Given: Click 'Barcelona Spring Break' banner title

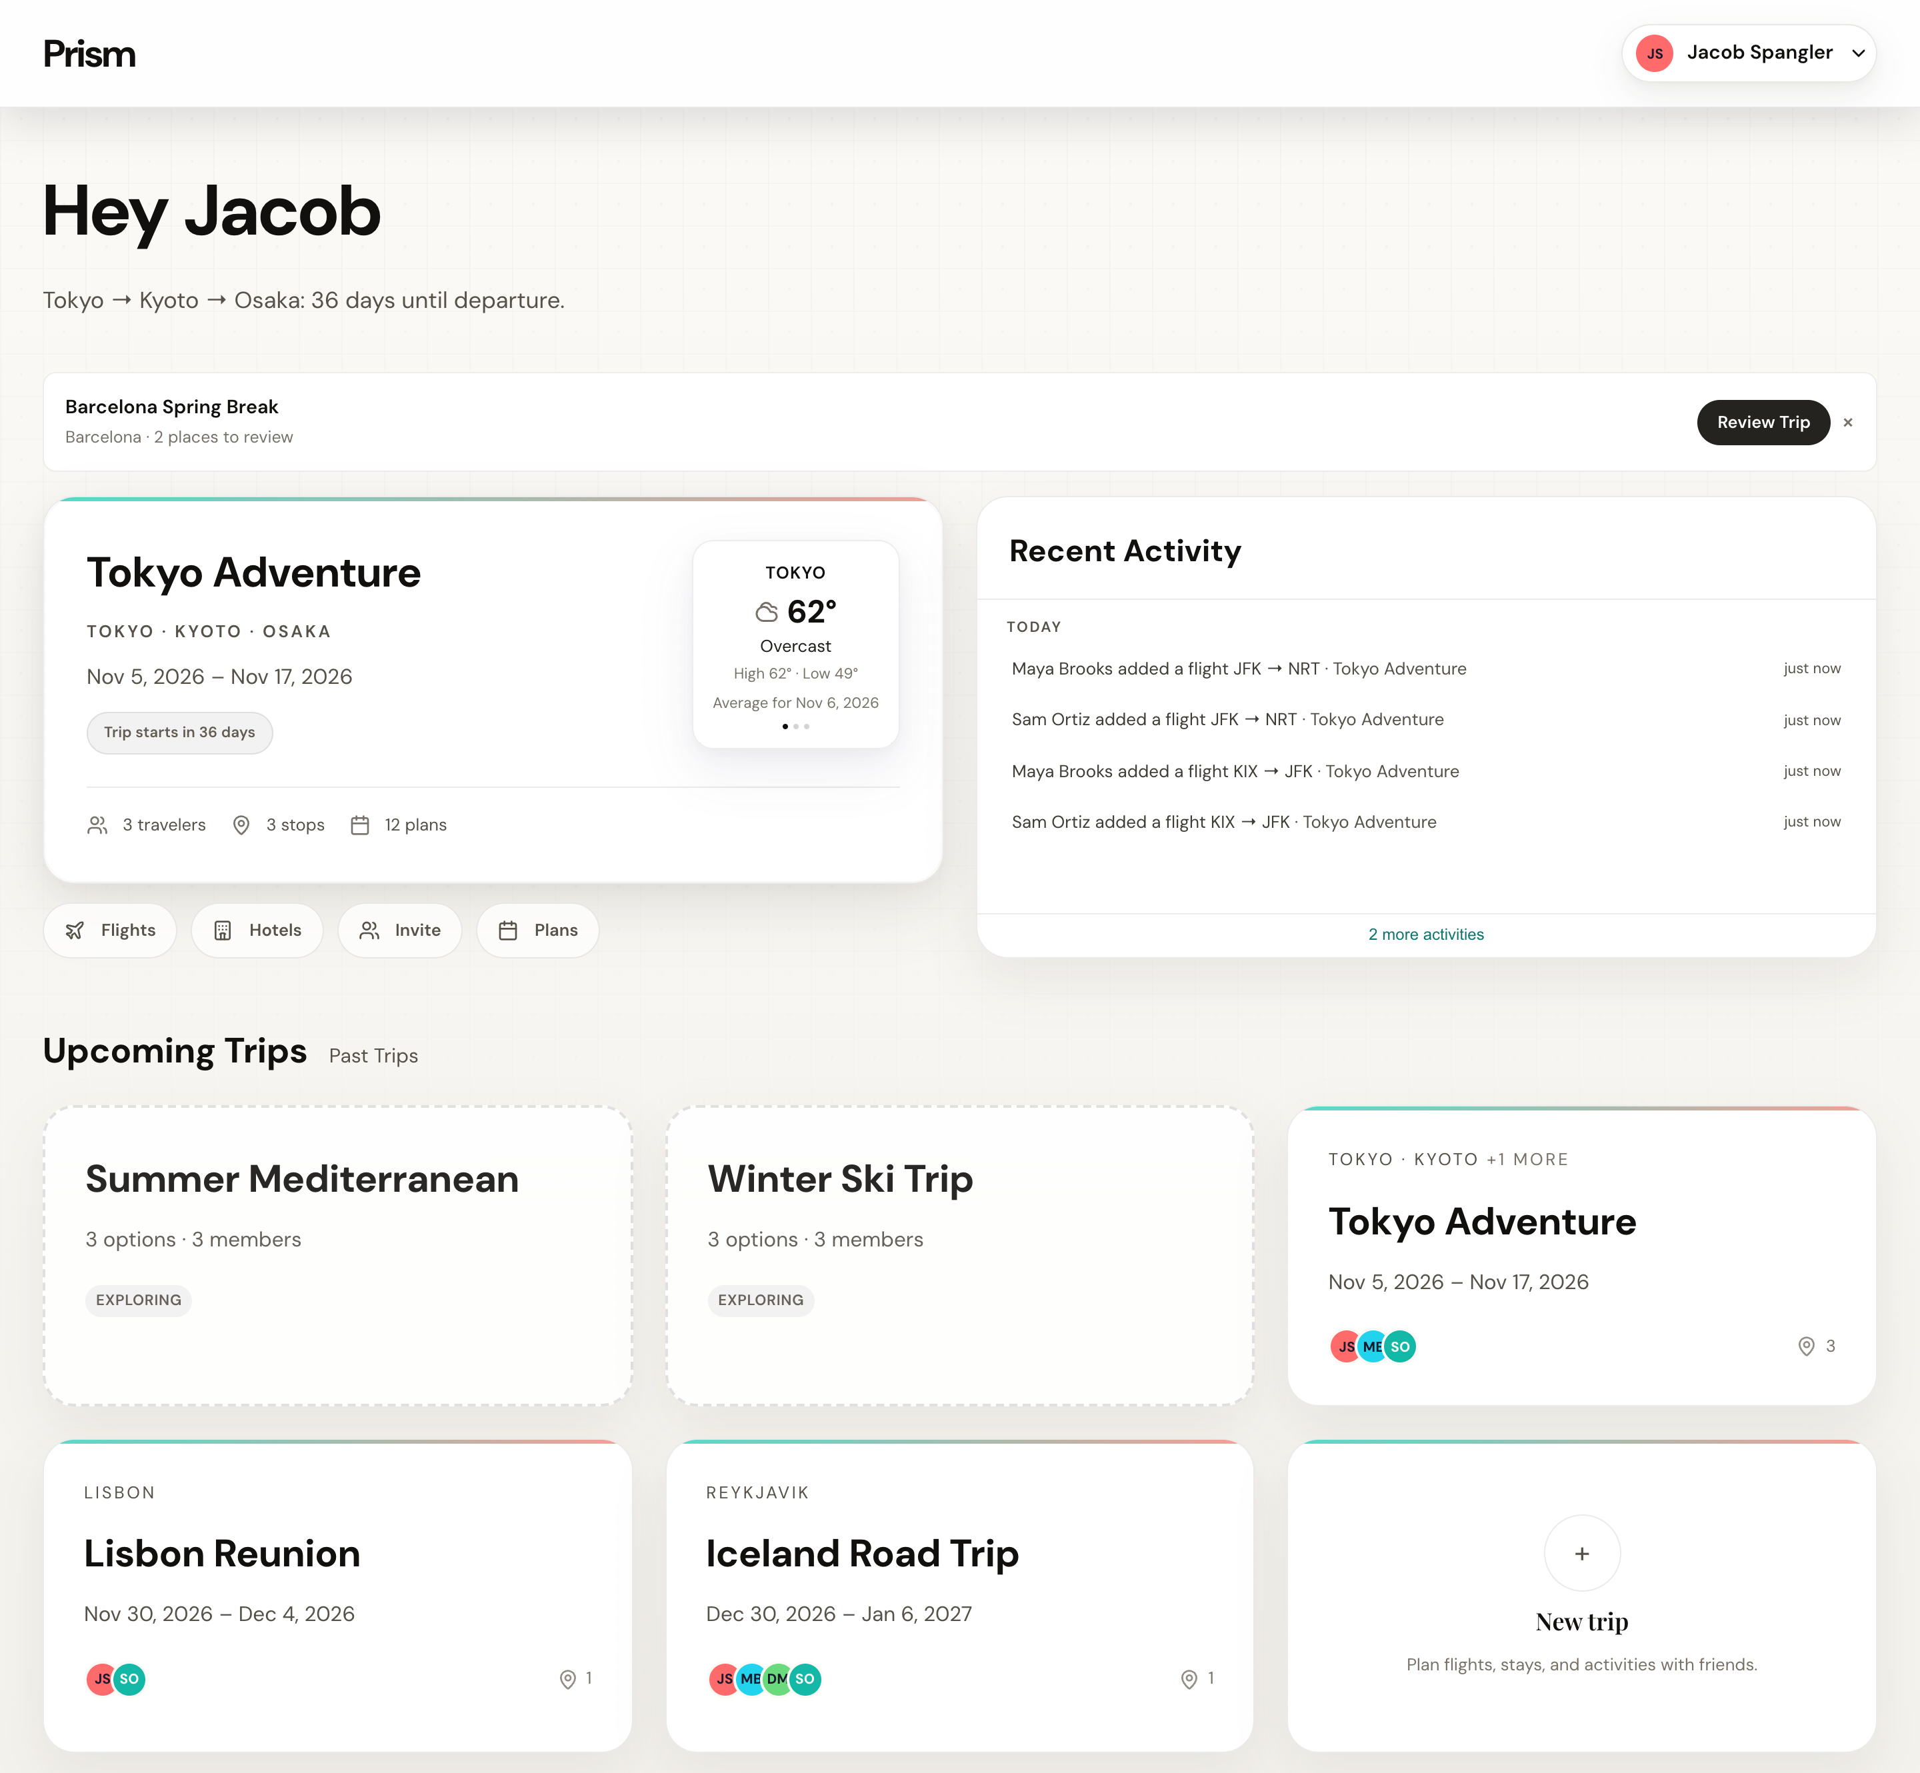Looking at the screenshot, I should [172, 407].
